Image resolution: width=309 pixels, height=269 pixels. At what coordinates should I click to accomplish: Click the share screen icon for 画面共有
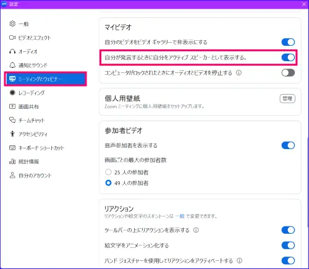point(12,106)
